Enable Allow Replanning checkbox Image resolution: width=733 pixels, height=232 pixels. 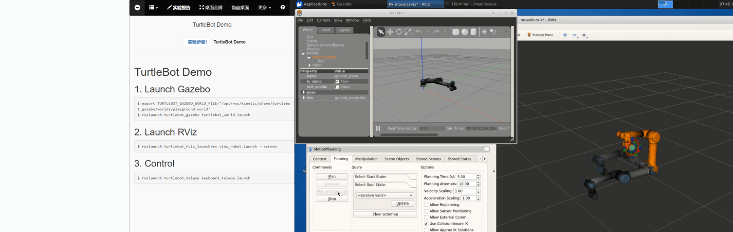[x=426, y=205]
